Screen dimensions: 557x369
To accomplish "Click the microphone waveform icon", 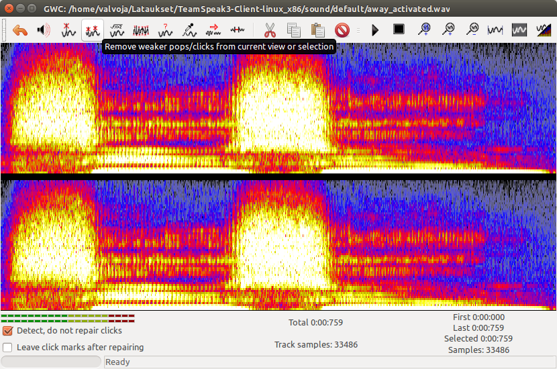I will (x=189, y=30).
